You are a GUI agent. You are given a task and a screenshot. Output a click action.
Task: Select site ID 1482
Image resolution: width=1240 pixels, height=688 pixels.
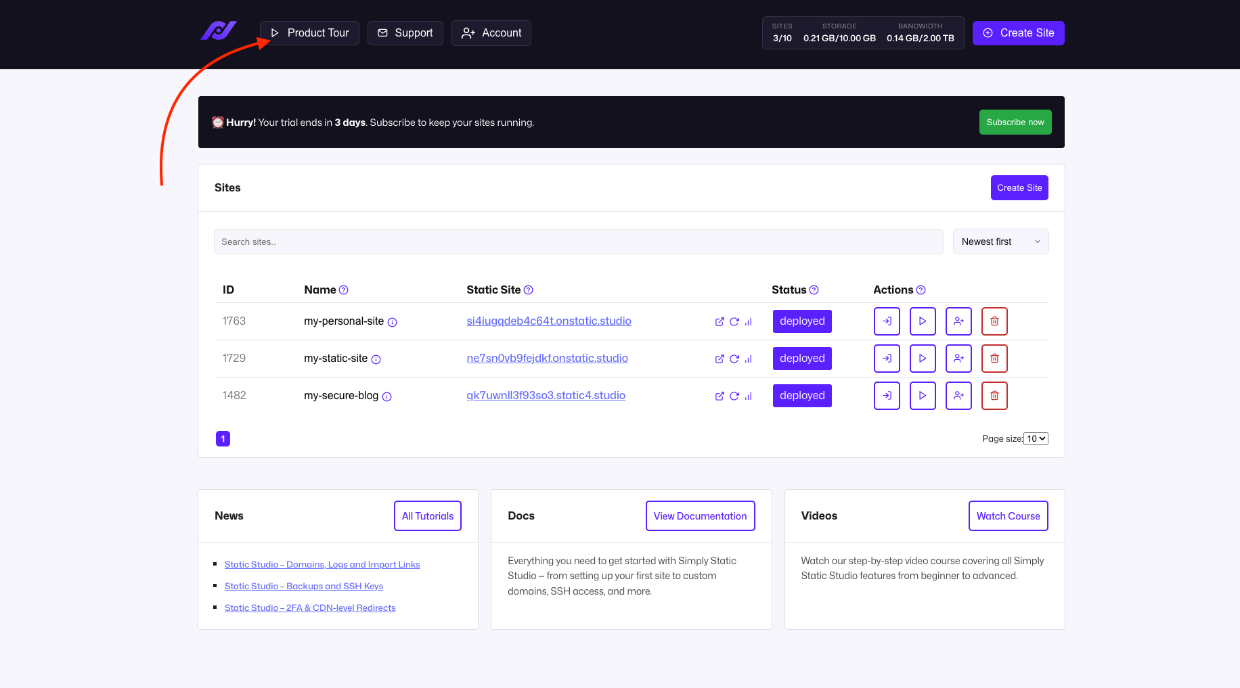click(x=234, y=396)
